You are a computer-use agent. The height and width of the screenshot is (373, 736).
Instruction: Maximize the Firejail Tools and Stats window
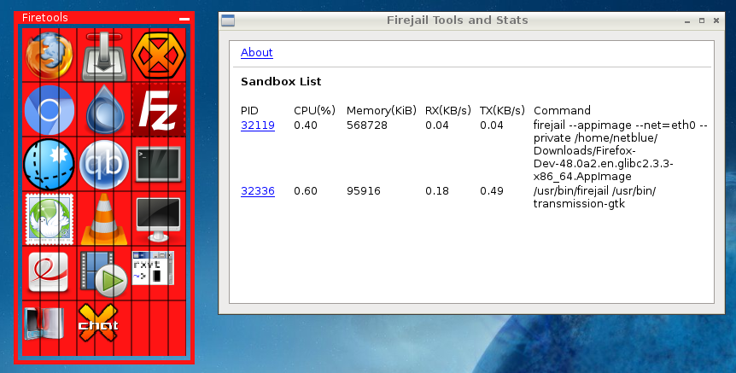tap(702, 20)
